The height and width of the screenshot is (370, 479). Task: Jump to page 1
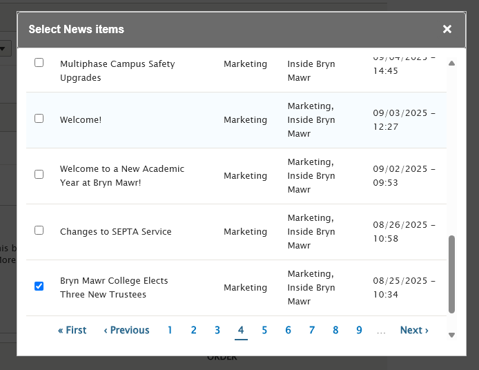coord(170,330)
